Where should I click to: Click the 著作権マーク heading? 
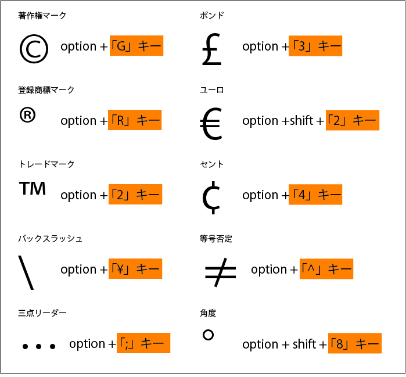pos(42,16)
